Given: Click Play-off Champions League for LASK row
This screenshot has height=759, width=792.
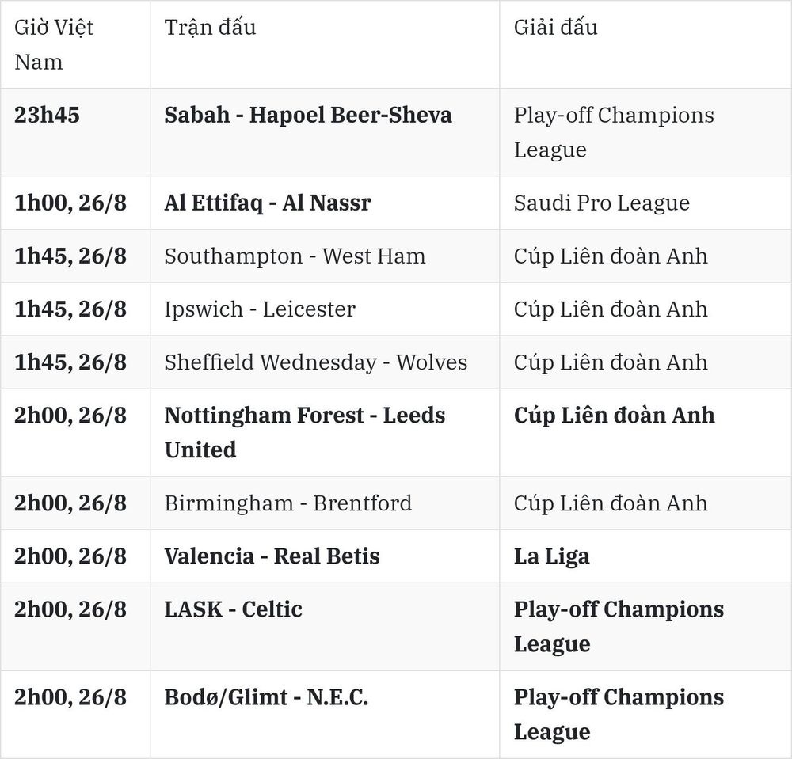Looking at the screenshot, I should pos(619,627).
